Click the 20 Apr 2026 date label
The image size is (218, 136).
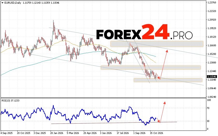[90, 133]
